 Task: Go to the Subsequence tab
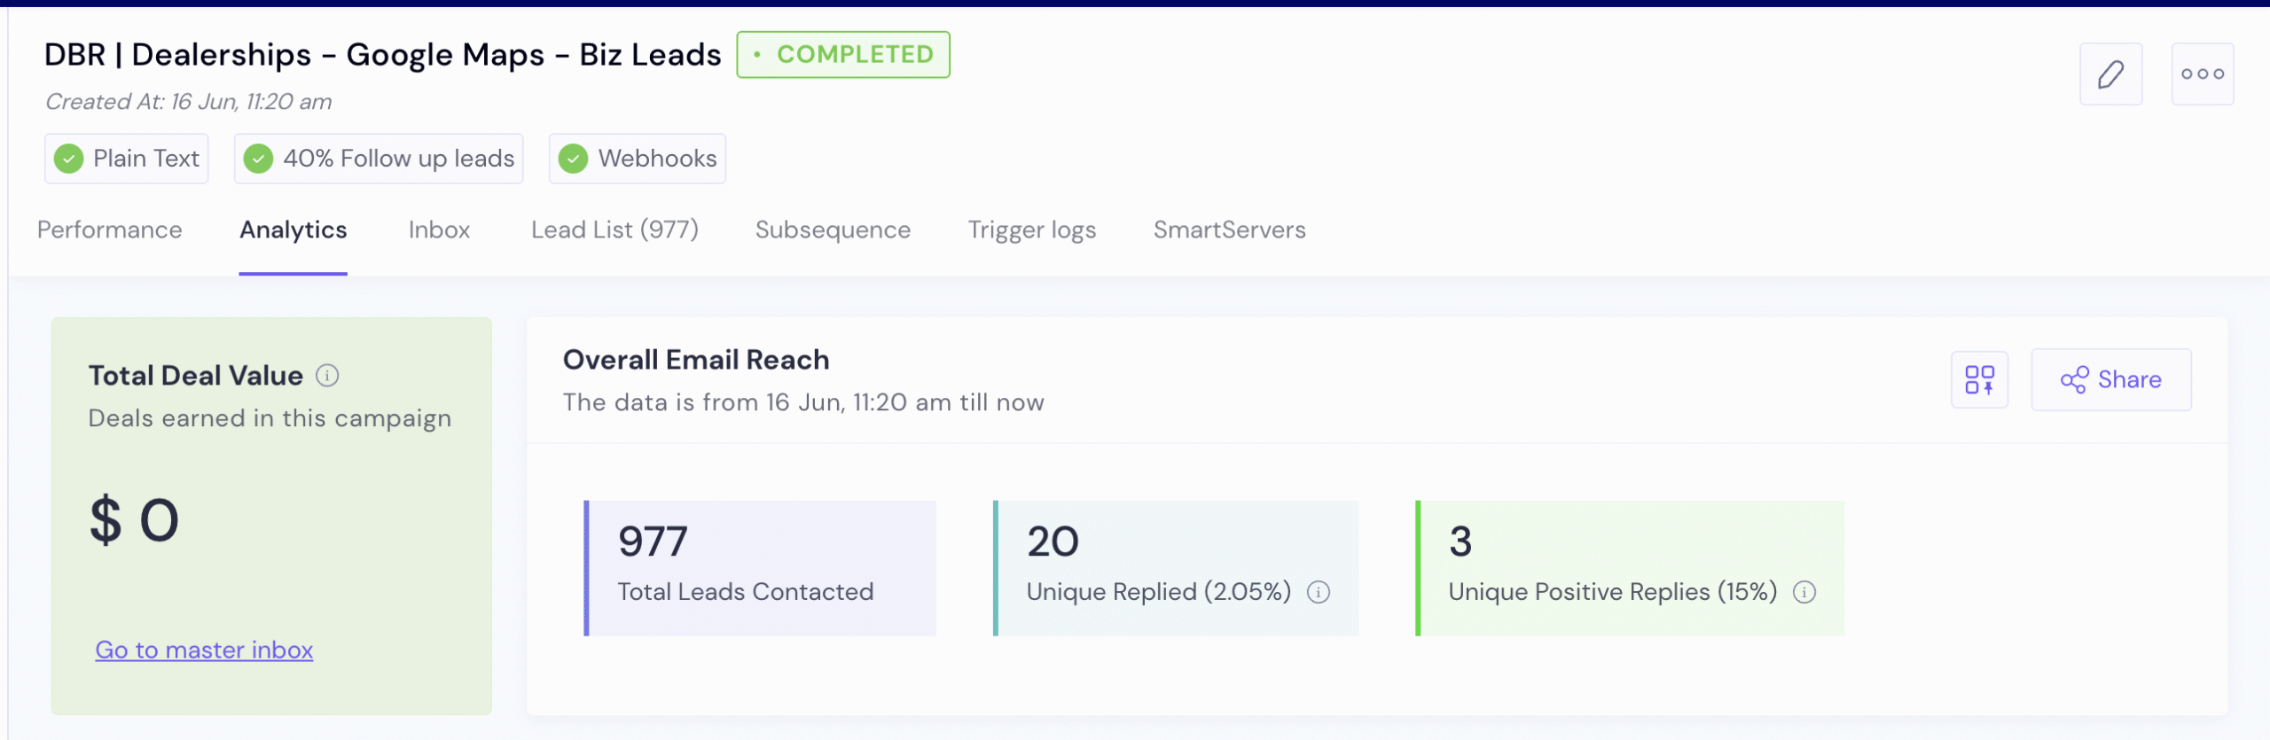click(833, 230)
